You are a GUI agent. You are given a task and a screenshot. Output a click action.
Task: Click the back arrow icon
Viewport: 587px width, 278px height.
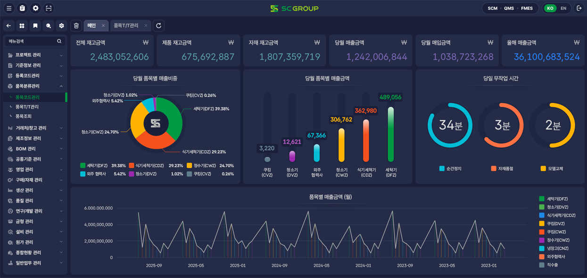8,26
